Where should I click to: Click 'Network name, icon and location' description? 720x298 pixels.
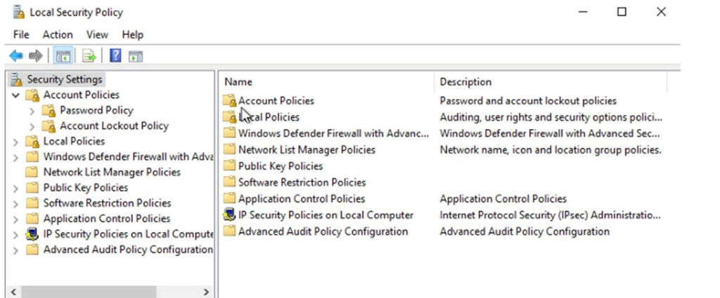(551, 149)
